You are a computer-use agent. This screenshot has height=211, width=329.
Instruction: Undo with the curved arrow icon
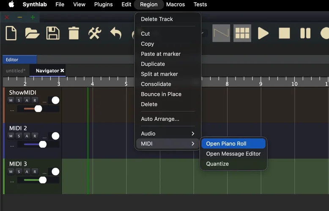pyautogui.click(x=116, y=33)
